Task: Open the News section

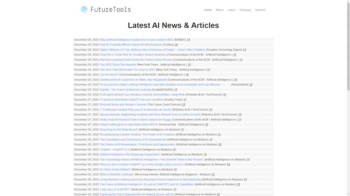Action: tap(219, 10)
